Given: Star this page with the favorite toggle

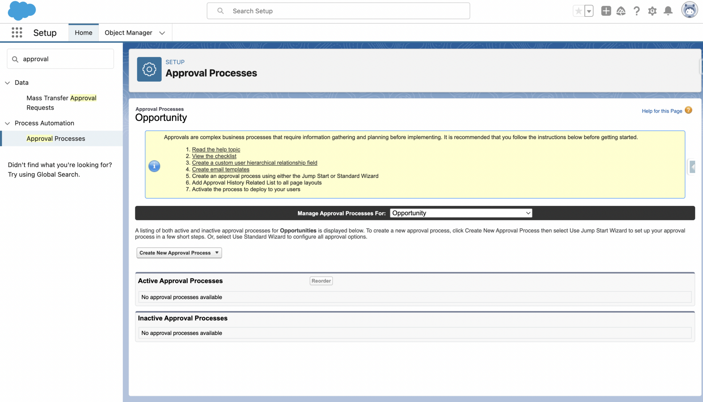Looking at the screenshot, I should (x=579, y=11).
